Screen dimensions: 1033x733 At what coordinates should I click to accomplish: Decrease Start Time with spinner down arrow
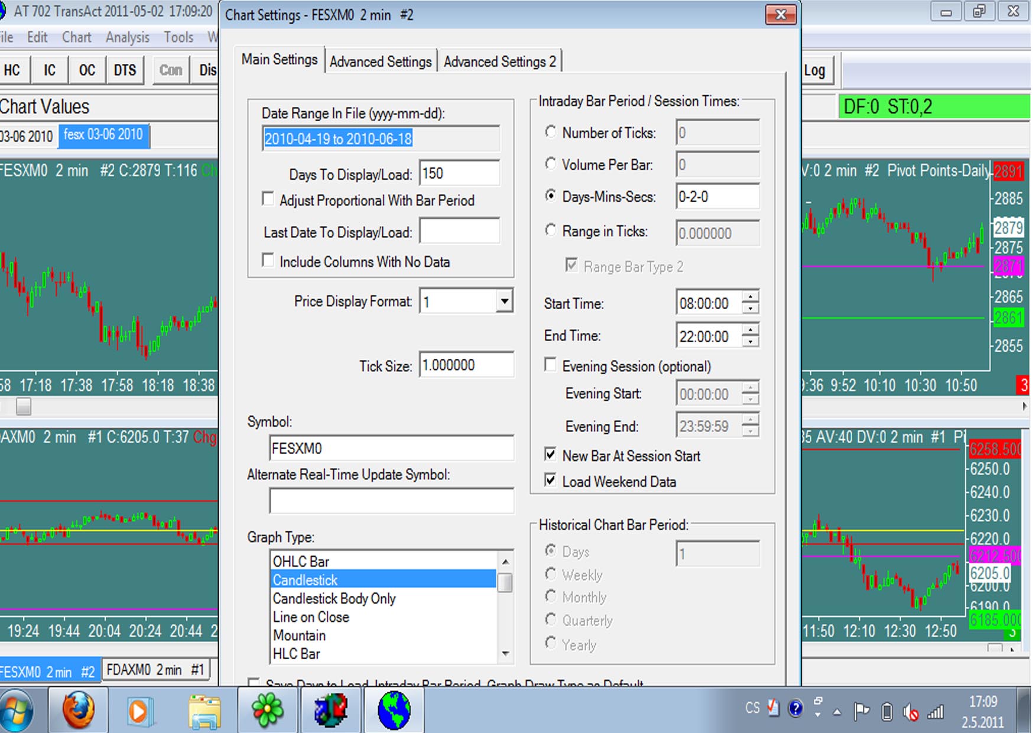[x=751, y=309]
